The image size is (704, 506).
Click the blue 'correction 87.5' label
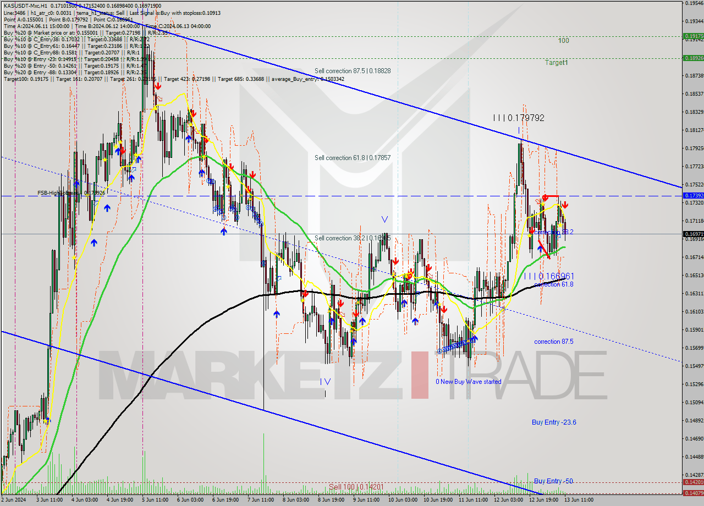[554, 342]
